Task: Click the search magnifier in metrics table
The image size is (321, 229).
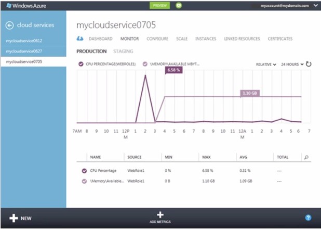Action: click(x=306, y=157)
